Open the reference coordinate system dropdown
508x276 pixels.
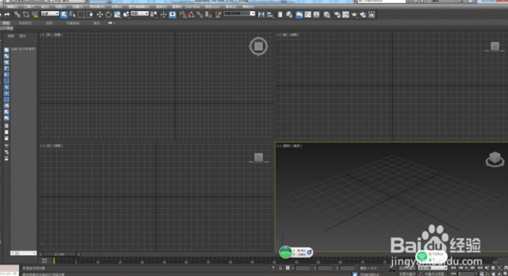139,14
